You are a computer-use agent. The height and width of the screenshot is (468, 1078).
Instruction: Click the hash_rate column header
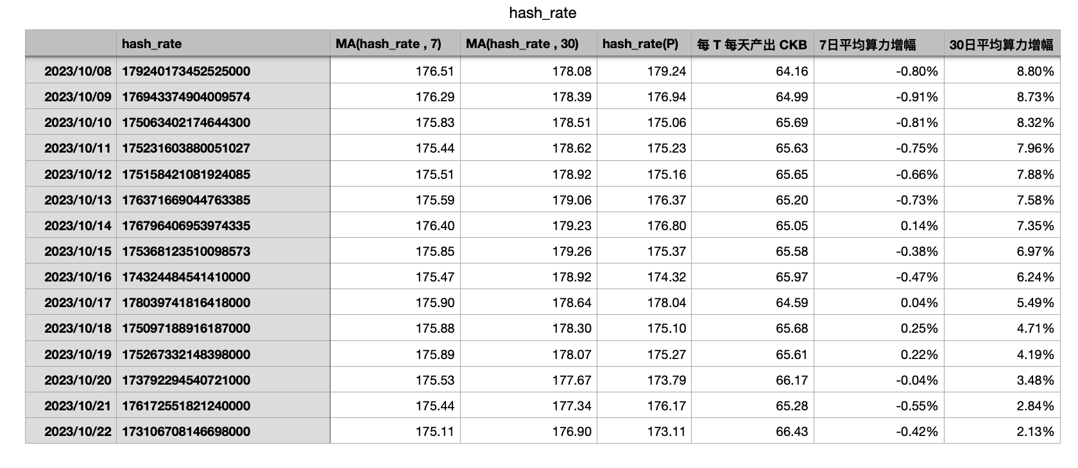pyautogui.click(x=223, y=44)
